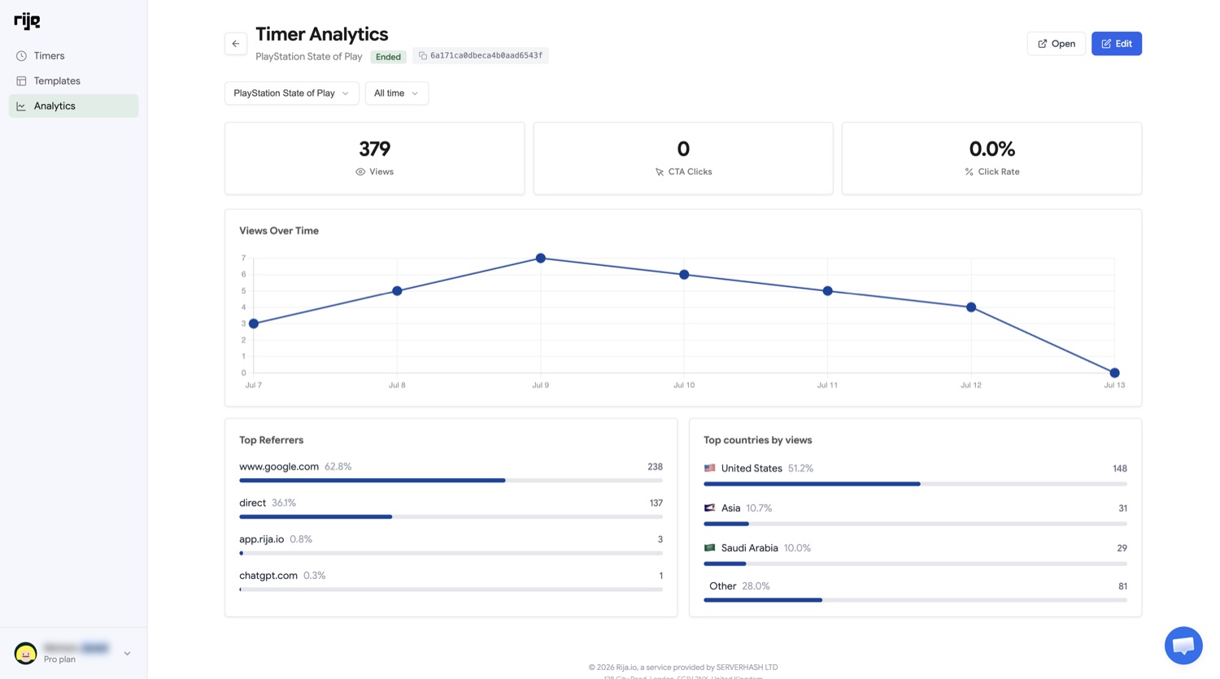Click the chatgpt.com referrer row

click(451, 581)
